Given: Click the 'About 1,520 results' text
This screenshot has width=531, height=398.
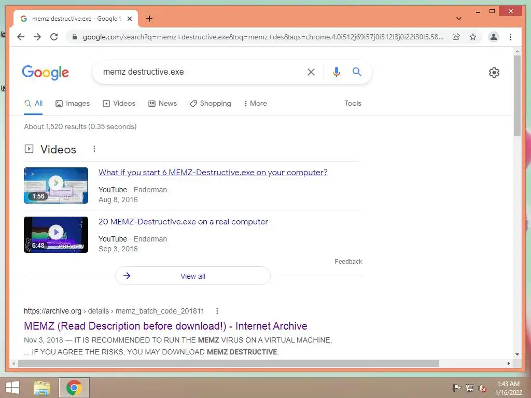Looking at the screenshot, I should click(x=80, y=126).
